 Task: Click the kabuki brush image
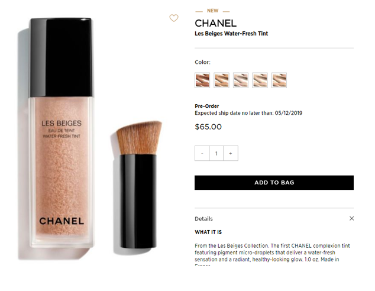138,185
